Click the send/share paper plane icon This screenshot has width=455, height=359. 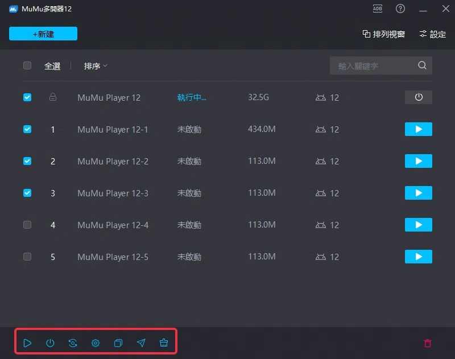click(141, 343)
